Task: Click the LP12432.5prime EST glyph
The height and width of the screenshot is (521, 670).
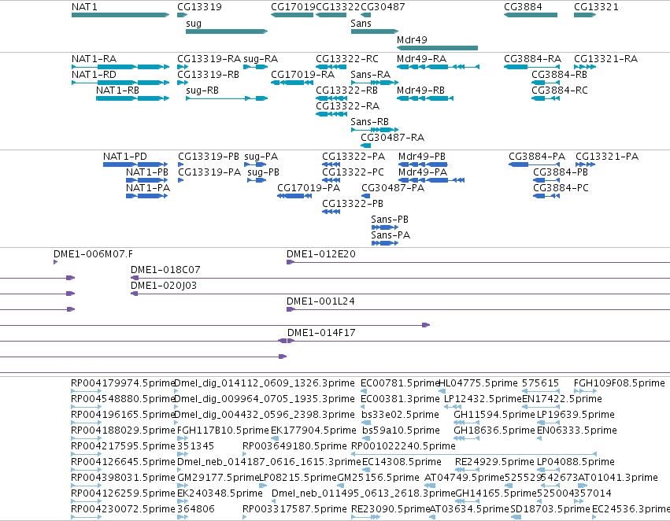Action: [x=453, y=407]
